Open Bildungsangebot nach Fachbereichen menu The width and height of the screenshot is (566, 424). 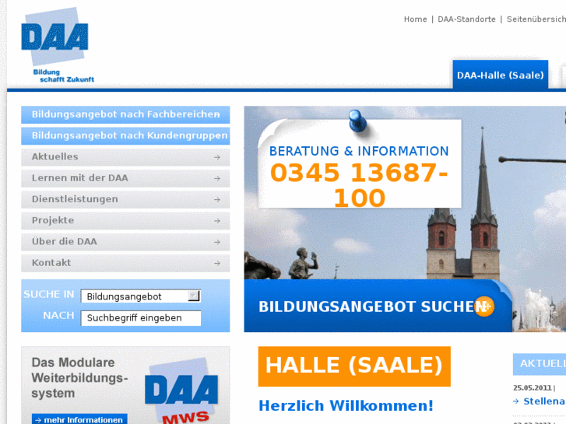tap(125, 114)
